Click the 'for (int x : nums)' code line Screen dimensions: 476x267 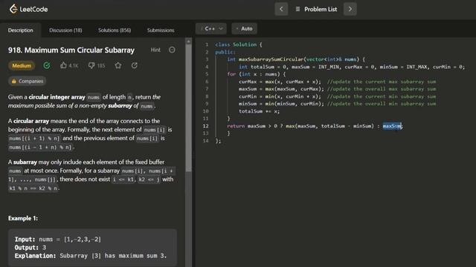point(256,74)
